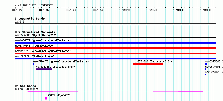Open the nsv5395863 label
The image size is (223, 101).
click(x=214, y=61)
